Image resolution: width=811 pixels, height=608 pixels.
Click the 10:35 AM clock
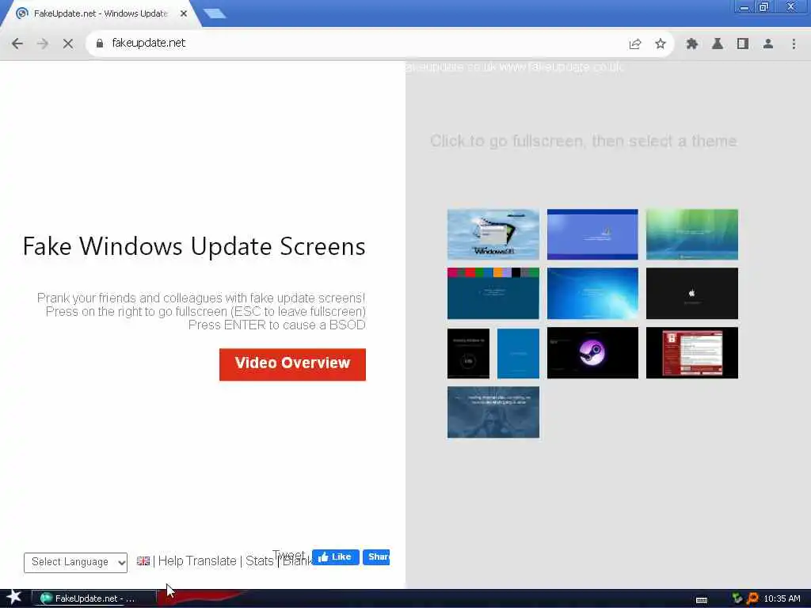click(x=782, y=598)
